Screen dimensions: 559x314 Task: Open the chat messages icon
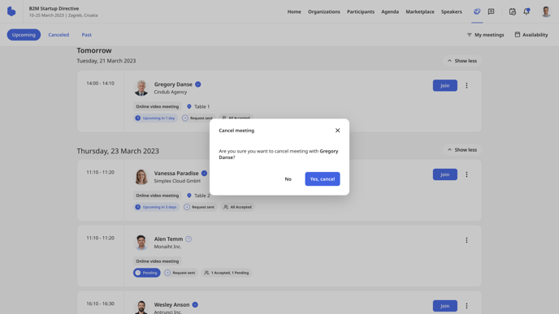(x=491, y=11)
